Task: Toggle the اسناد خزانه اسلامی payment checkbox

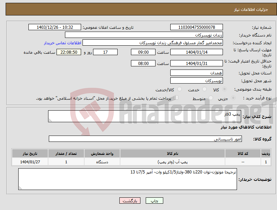Action: [x=176, y=98]
